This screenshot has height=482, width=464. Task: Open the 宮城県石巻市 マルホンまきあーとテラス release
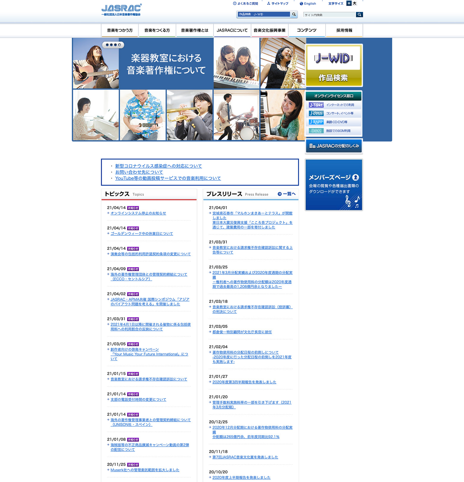click(253, 220)
